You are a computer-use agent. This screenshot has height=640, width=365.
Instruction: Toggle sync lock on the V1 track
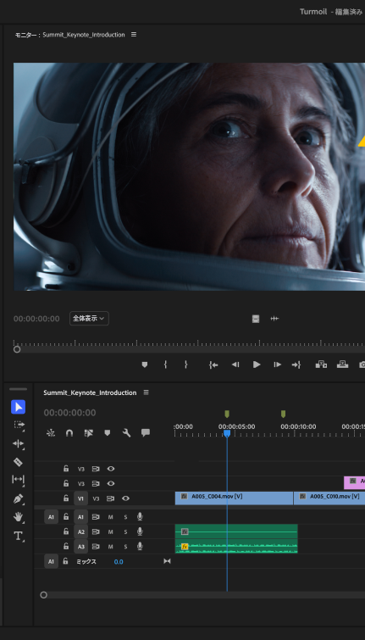pos(110,498)
